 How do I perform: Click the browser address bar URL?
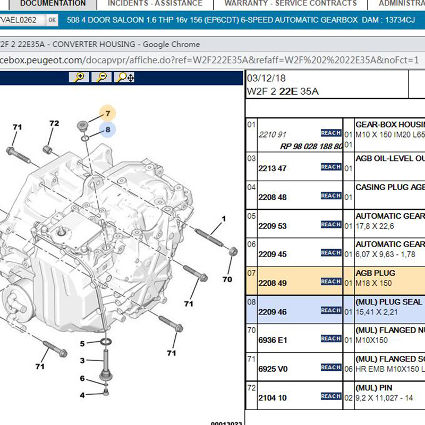pos(207,60)
